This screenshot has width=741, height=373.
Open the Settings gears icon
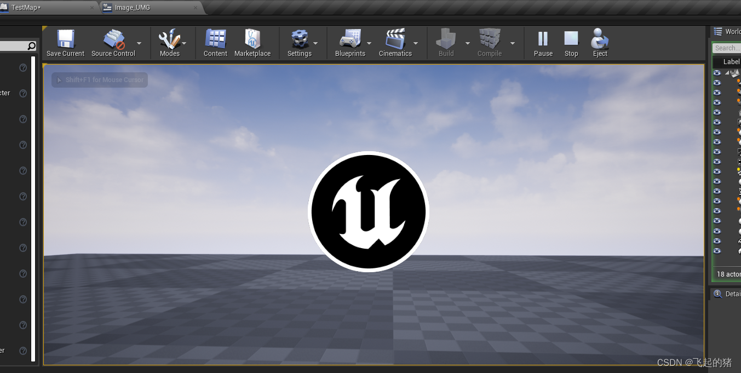click(x=300, y=39)
